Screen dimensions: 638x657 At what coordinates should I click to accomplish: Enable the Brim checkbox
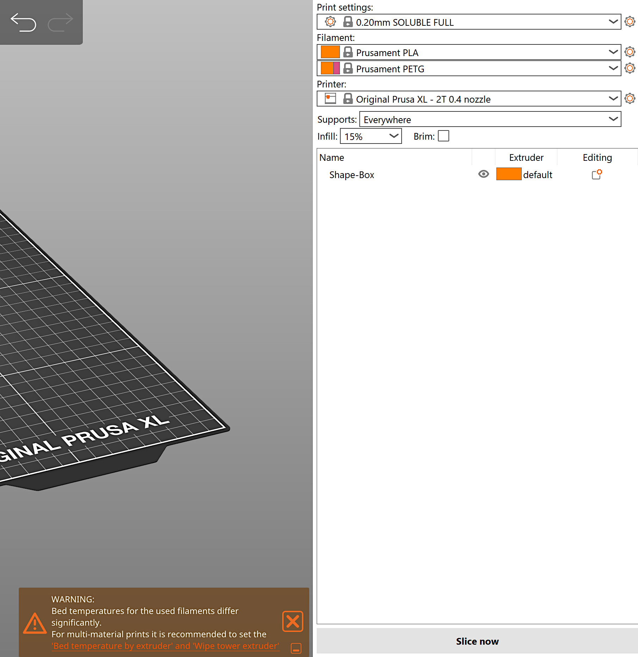click(x=443, y=136)
